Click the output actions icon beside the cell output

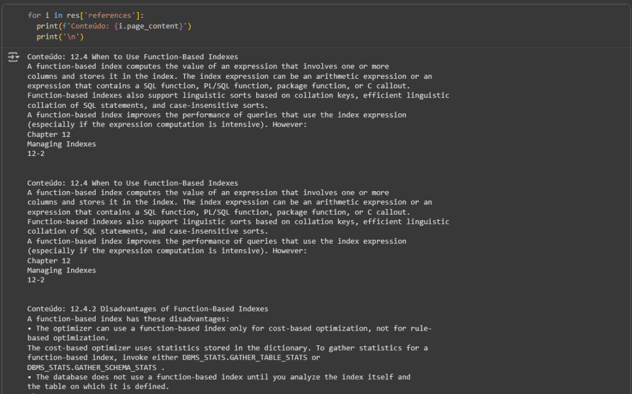[13, 57]
